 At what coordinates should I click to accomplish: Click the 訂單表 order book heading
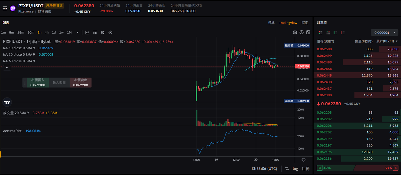[x=322, y=23]
